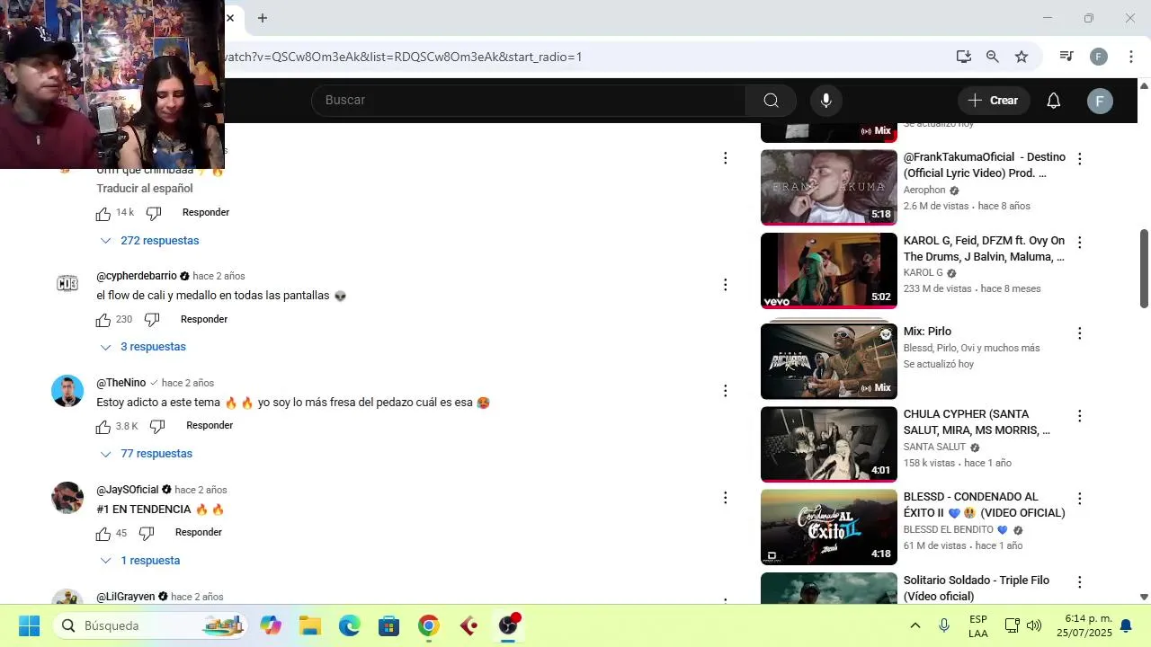Open Microsoft Edge from taskbar
This screenshot has width=1151, height=647.
coord(350,625)
